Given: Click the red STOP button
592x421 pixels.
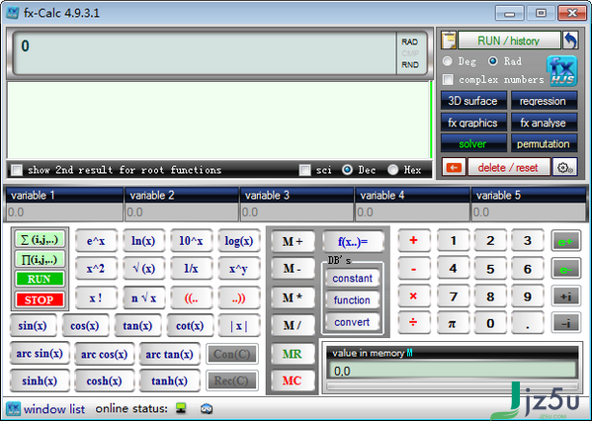Looking at the screenshot, I should (40, 299).
